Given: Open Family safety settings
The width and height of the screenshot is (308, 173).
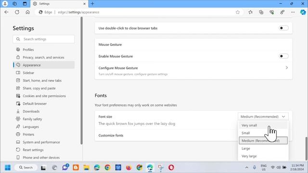Looking at the screenshot, I should pyautogui.click(x=44, y=119).
